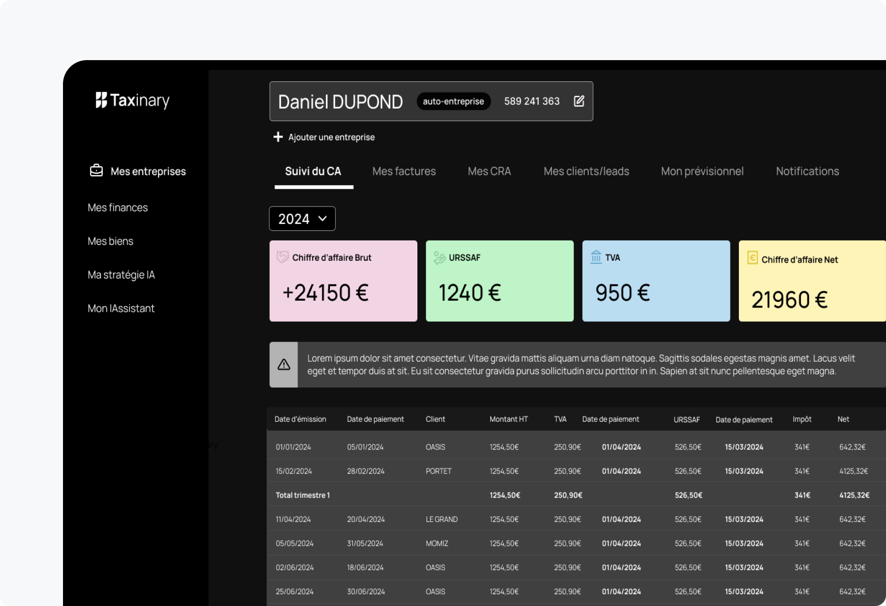The image size is (886, 606).
Task: Click the plus icon for adding an entreprise
Action: [x=278, y=137]
